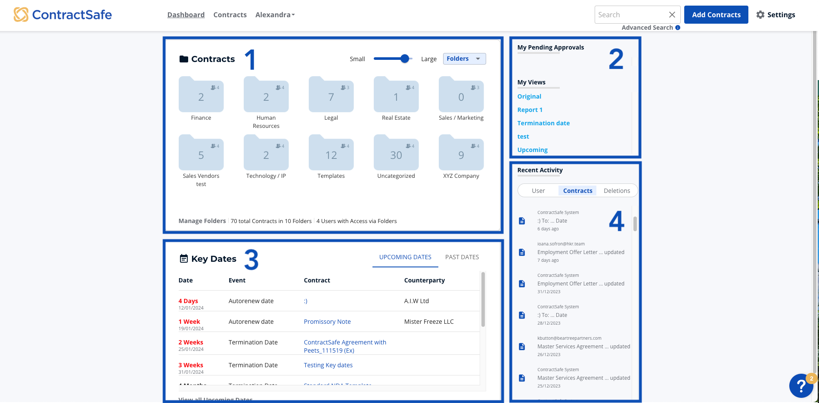Open the Advanced Search info tooltip
The image size is (819, 403).
[x=678, y=27]
